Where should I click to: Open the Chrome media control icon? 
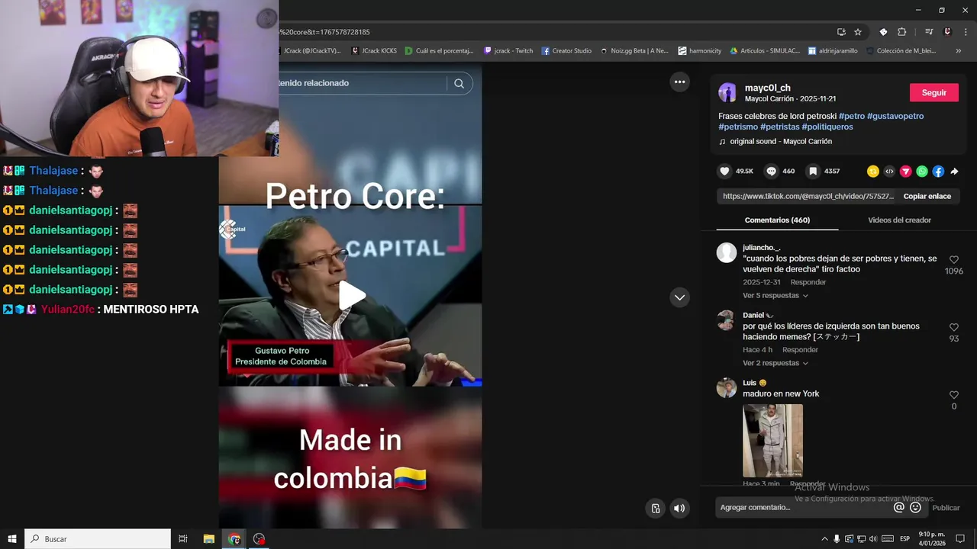[929, 32]
